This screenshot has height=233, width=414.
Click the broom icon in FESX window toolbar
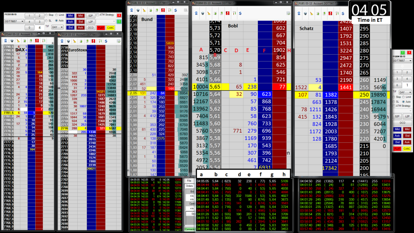pyautogui.click(x=74, y=41)
